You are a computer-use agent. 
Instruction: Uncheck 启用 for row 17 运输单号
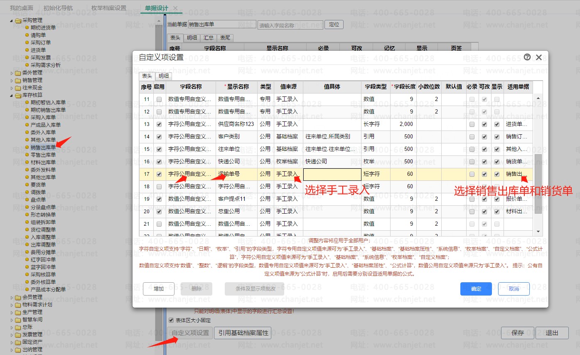coord(159,174)
